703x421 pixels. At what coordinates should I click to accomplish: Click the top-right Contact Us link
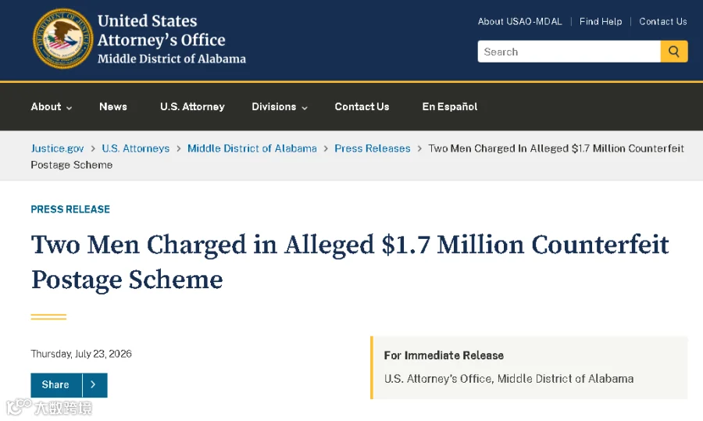pos(662,22)
